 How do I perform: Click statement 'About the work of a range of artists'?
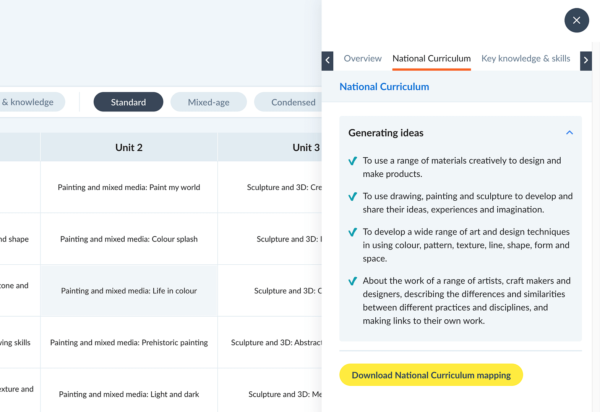(x=467, y=301)
